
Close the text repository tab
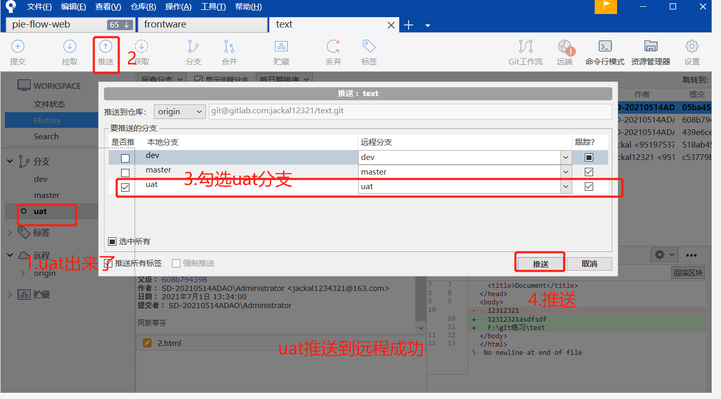pyautogui.click(x=391, y=25)
